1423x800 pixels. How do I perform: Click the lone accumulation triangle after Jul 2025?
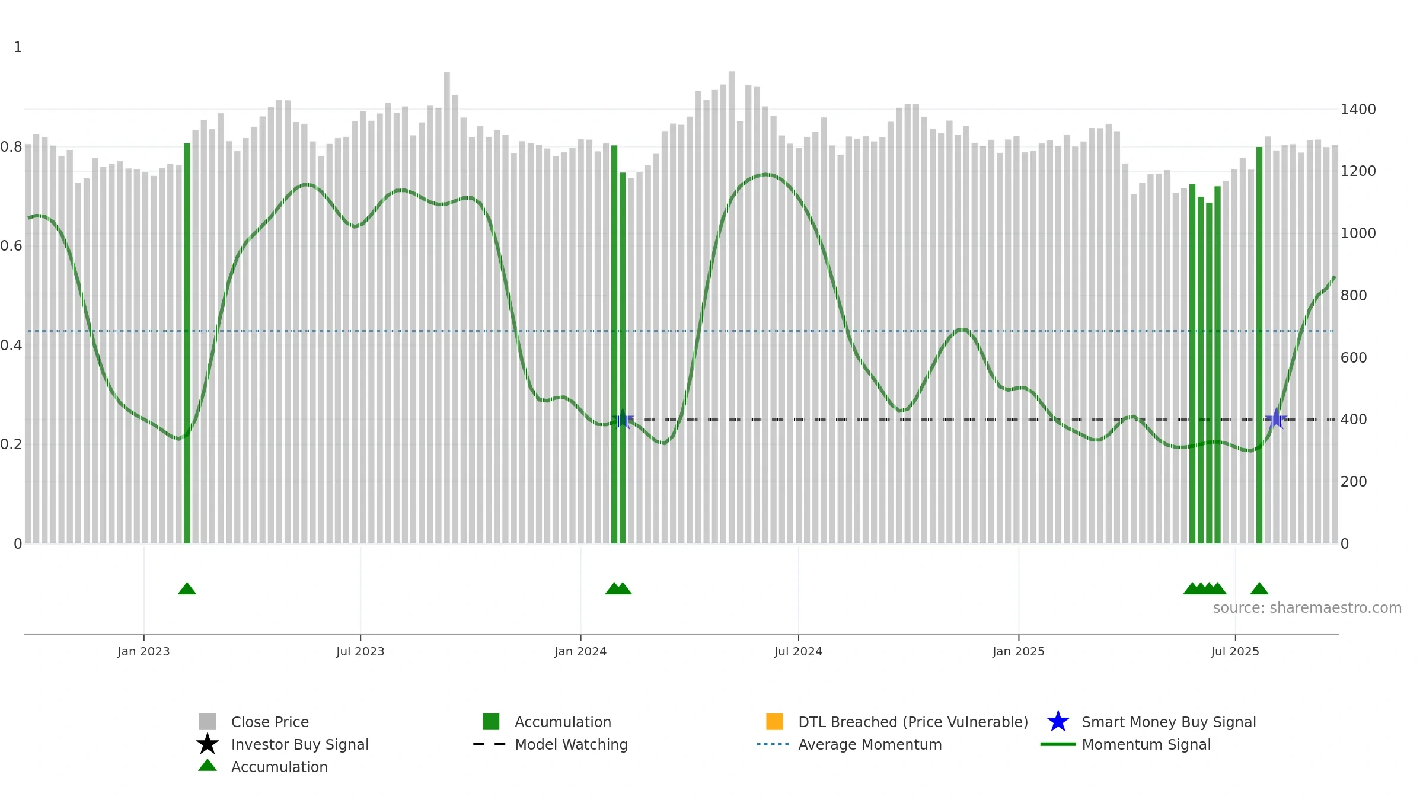[x=1259, y=588]
